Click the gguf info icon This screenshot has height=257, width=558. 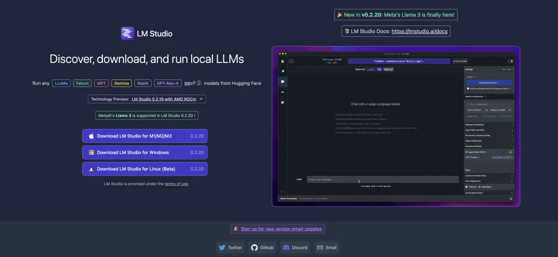tap(199, 83)
